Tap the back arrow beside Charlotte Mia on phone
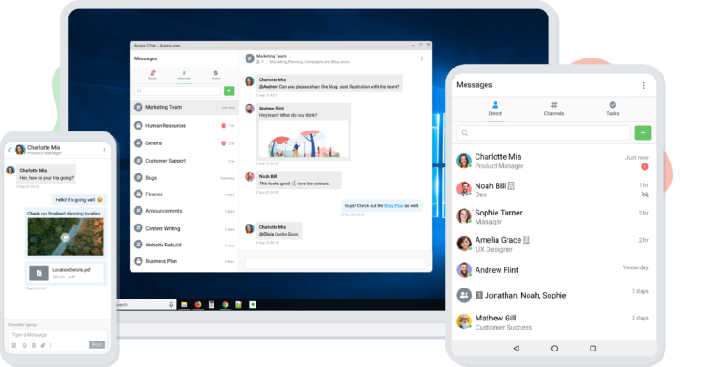The width and height of the screenshot is (701, 367). (8, 150)
